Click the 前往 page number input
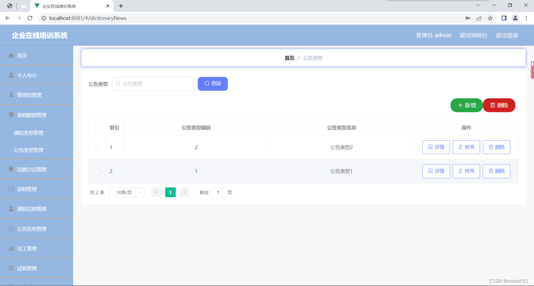This screenshot has height=286, width=534. pyautogui.click(x=218, y=192)
